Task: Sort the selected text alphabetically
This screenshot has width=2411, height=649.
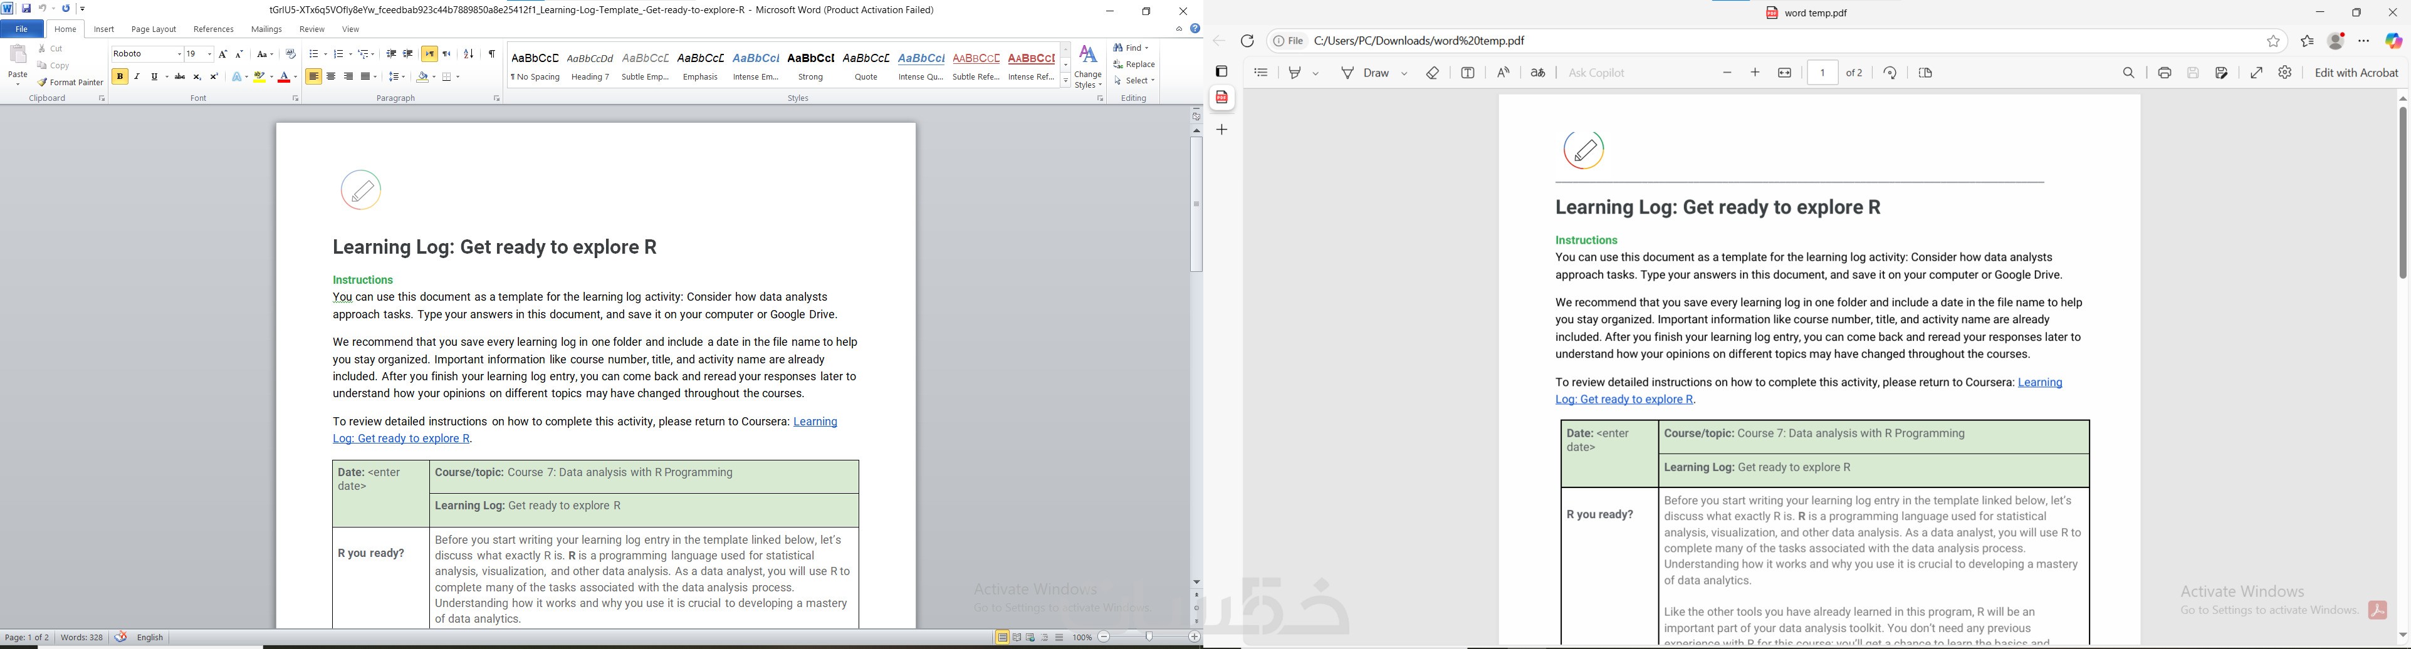Action: [469, 55]
